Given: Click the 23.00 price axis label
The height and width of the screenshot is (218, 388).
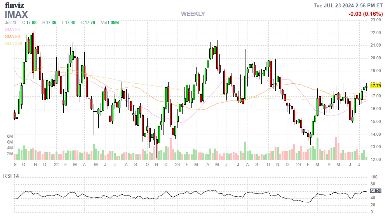Looking at the screenshot, I should click(375, 20).
